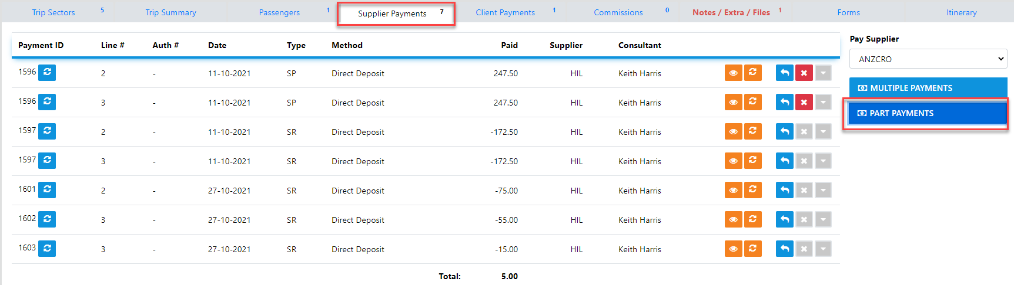Open the Notes / Extra / Files tab
Viewport: 1014px width, 285px height.
(x=731, y=12)
